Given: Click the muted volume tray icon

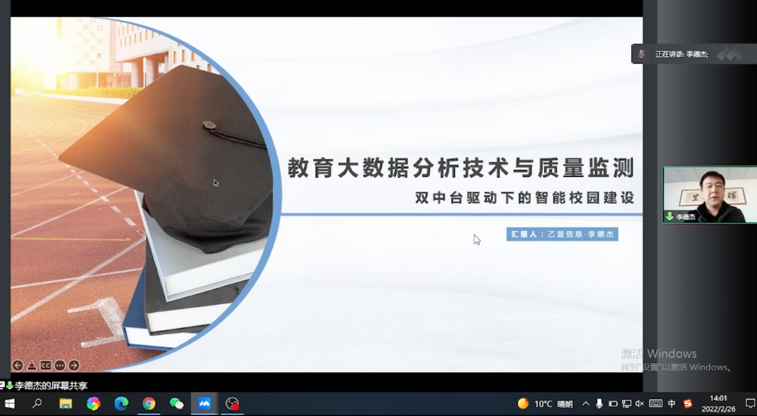Looking at the screenshot, I should [x=639, y=404].
